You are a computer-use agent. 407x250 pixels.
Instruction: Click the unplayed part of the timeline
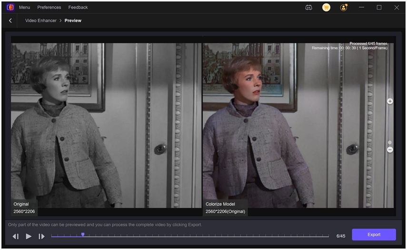pyautogui.click(x=206, y=236)
